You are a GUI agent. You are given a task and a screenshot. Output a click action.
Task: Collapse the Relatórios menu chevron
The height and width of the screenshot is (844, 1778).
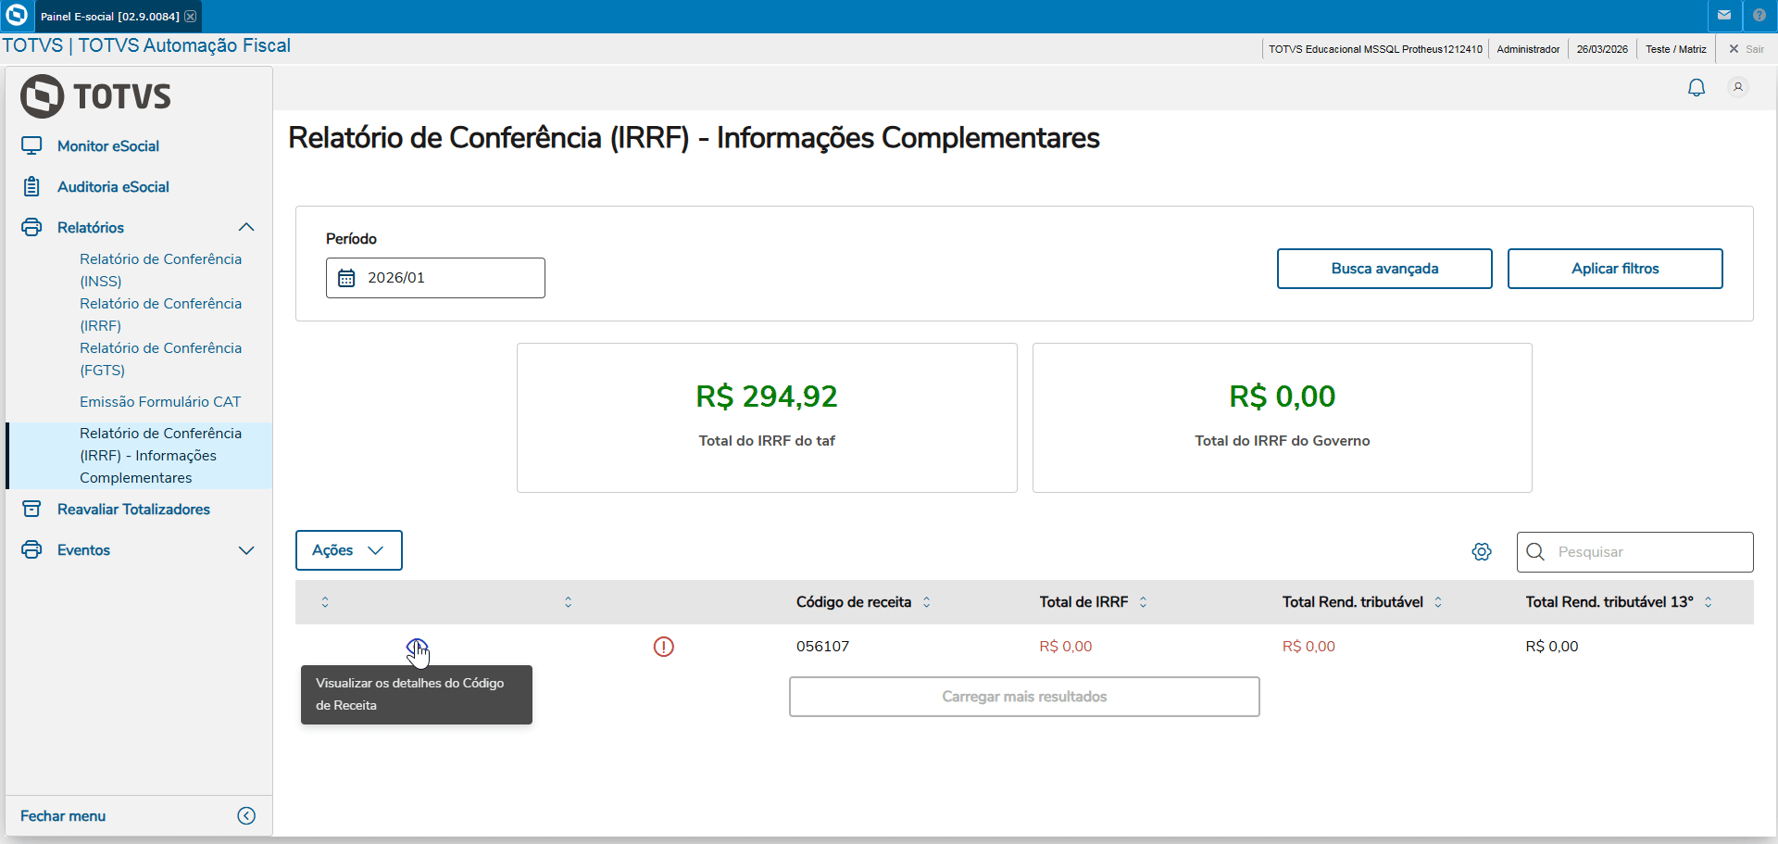(x=246, y=227)
